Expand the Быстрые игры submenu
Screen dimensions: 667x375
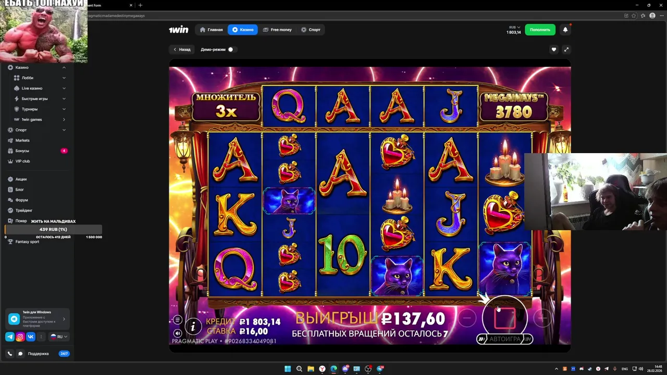point(64,98)
